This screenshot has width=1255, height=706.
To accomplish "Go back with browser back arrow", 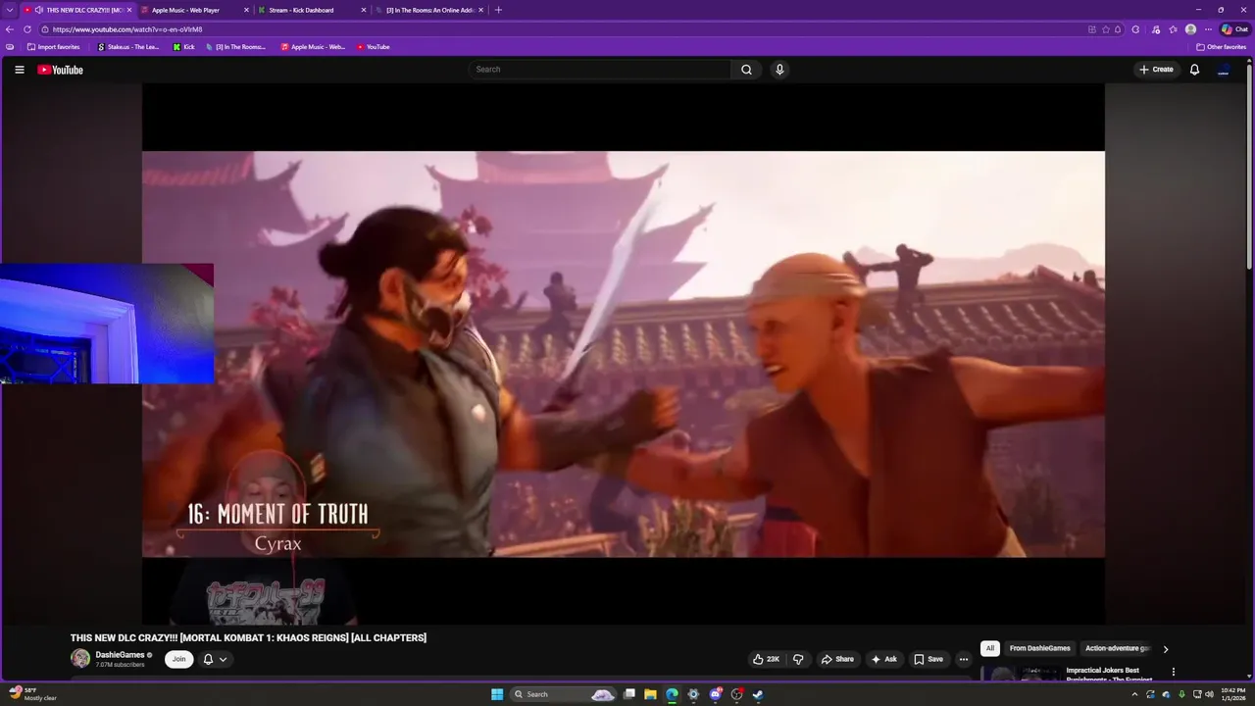I will point(10,29).
